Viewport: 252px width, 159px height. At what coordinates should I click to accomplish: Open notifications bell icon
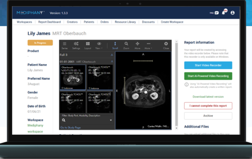pos(224,13)
